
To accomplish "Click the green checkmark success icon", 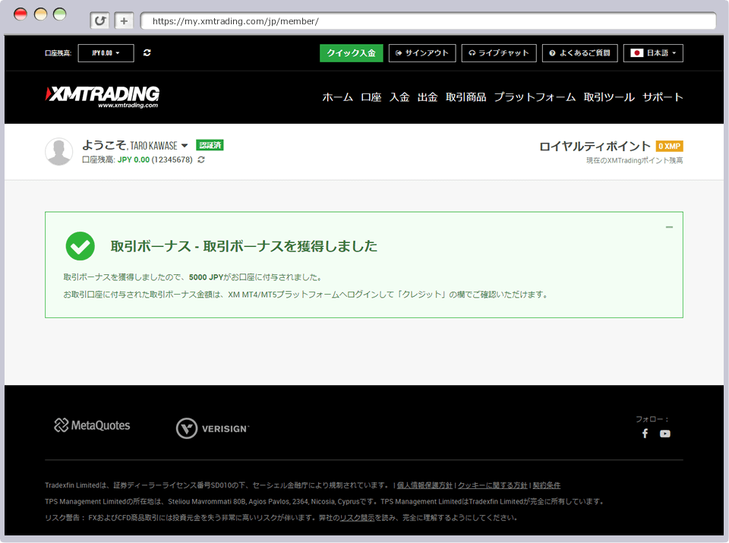I will pos(80,246).
